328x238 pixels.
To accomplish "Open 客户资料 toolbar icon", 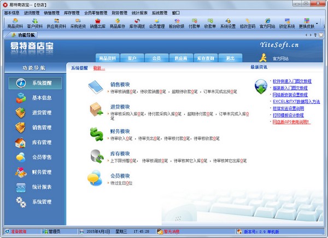I will [x=35, y=24].
